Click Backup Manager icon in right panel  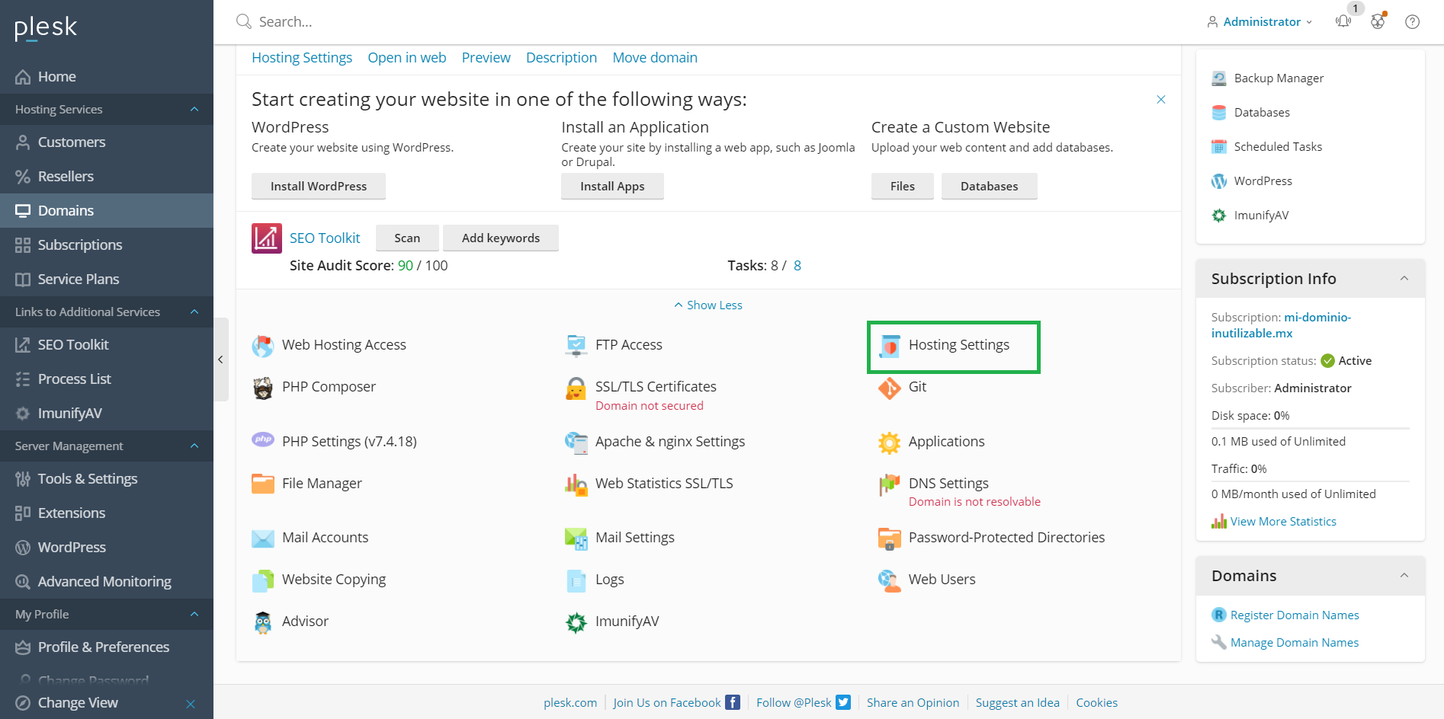pos(1219,78)
